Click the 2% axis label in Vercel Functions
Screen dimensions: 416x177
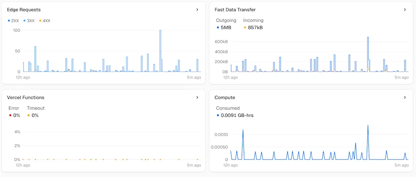pyautogui.click(x=17, y=146)
